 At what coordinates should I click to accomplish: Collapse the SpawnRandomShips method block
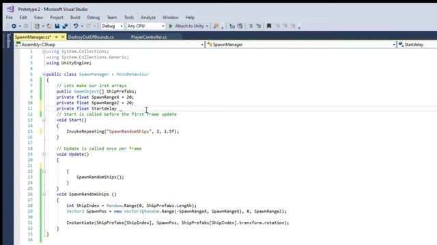coord(44,194)
